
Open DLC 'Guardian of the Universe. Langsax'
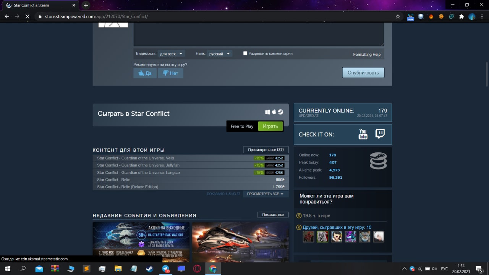click(x=191, y=173)
